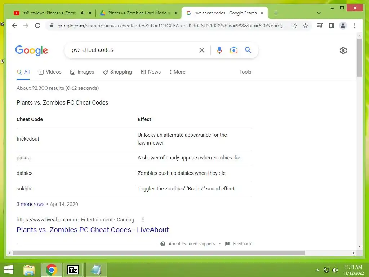Select the pinata cheat code cell
Viewport: 369px width, 277px height.
[x=23, y=158]
